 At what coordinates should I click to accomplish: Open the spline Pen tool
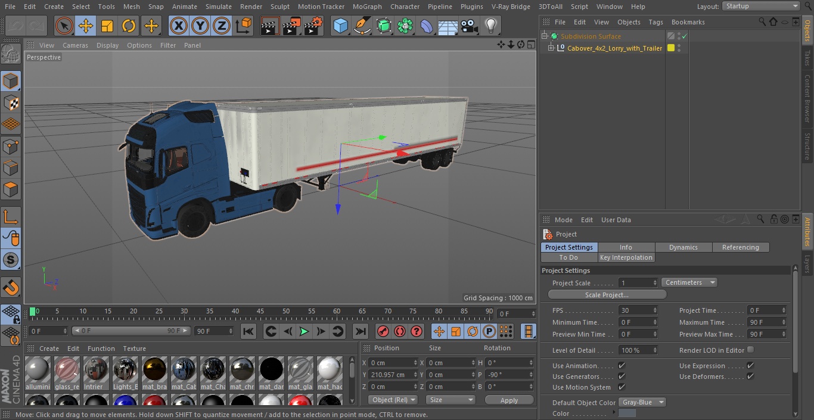(x=362, y=26)
